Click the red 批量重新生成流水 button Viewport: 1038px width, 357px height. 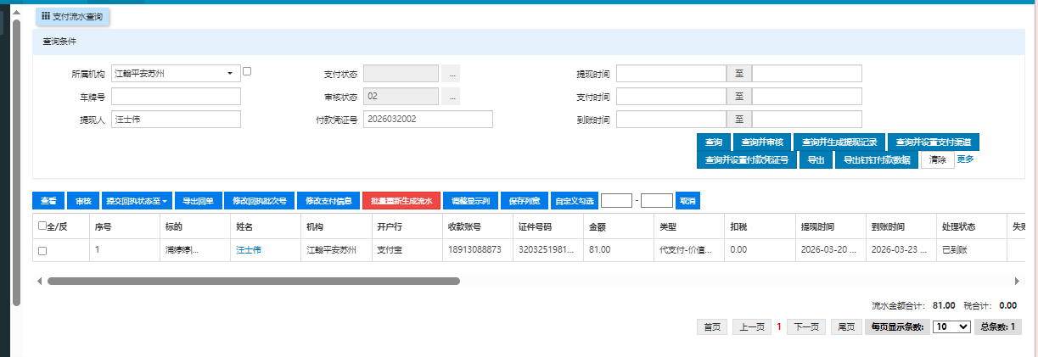click(x=401, y=201)
